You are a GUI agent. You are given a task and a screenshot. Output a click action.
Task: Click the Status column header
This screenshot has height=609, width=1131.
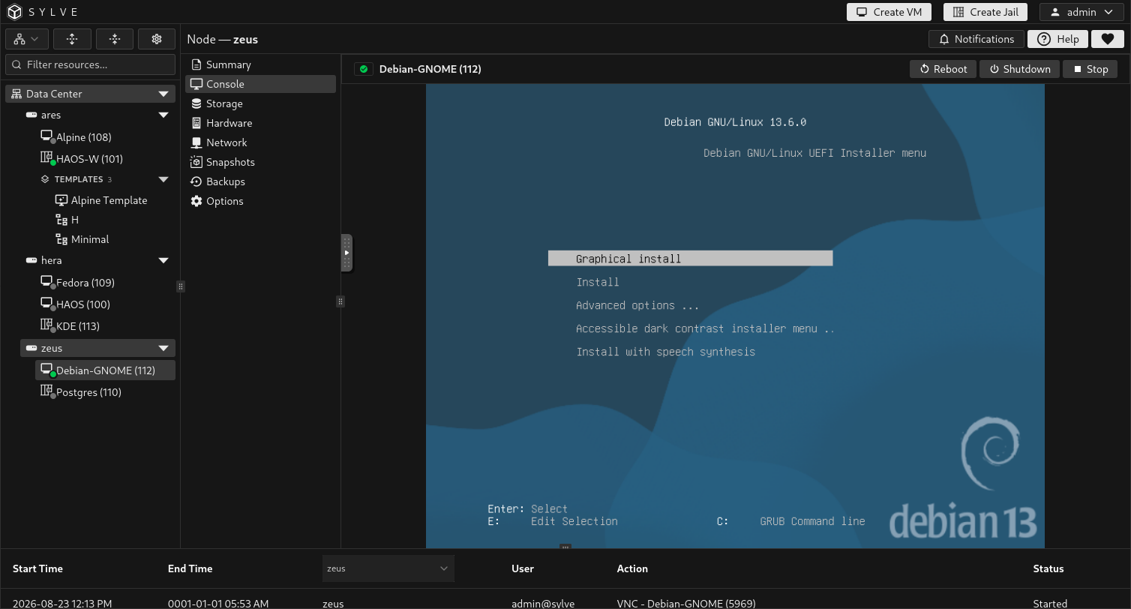pos(1048,568)
